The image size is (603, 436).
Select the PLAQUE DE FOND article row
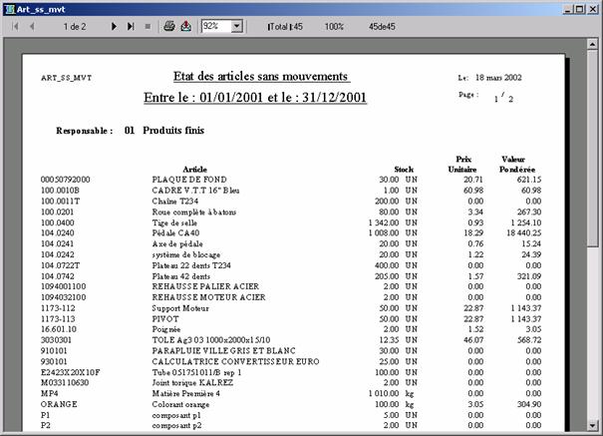point(189,179)
